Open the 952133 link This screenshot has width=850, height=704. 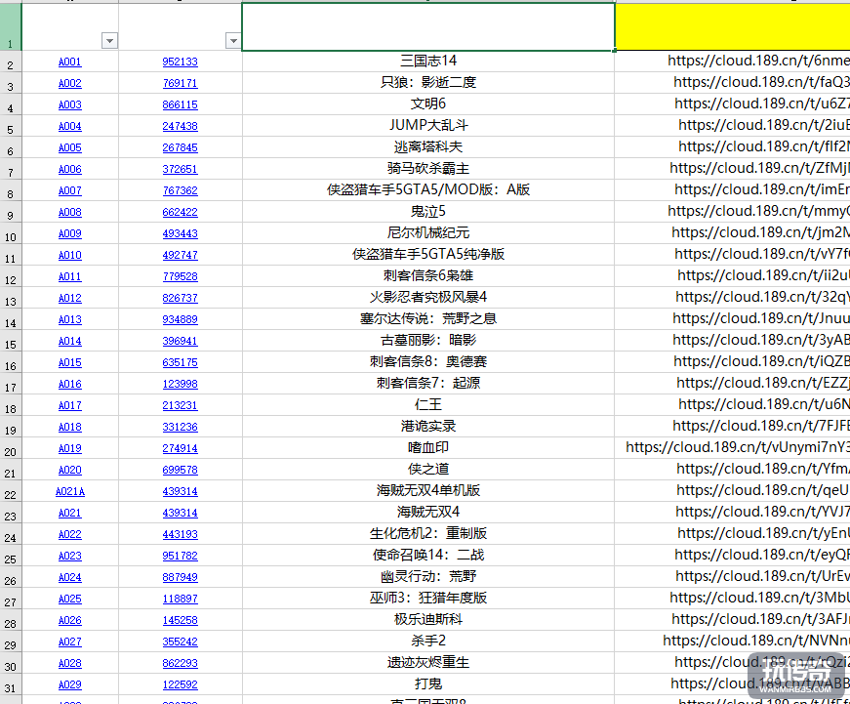180,62
